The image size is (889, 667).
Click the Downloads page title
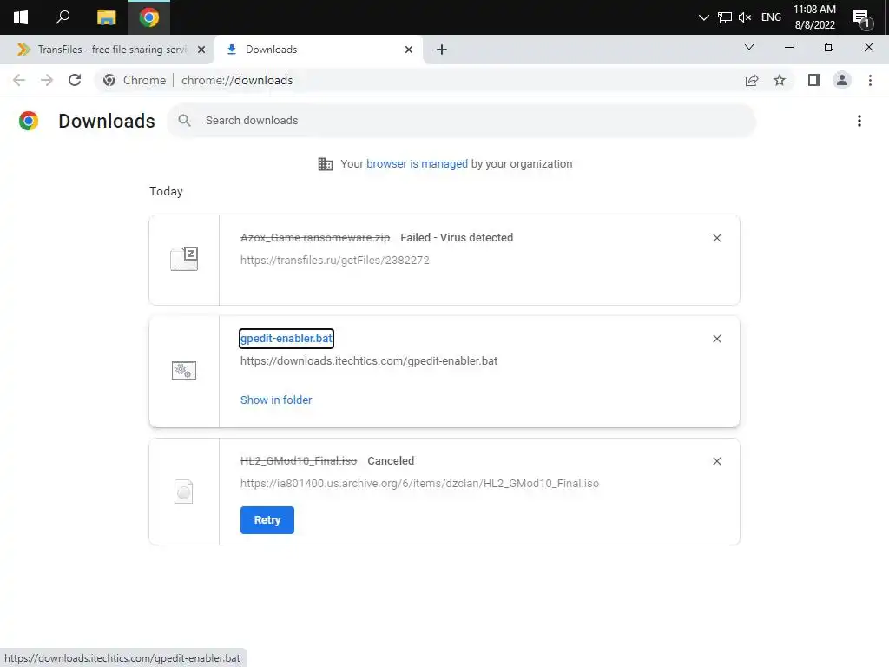point(107,121)
